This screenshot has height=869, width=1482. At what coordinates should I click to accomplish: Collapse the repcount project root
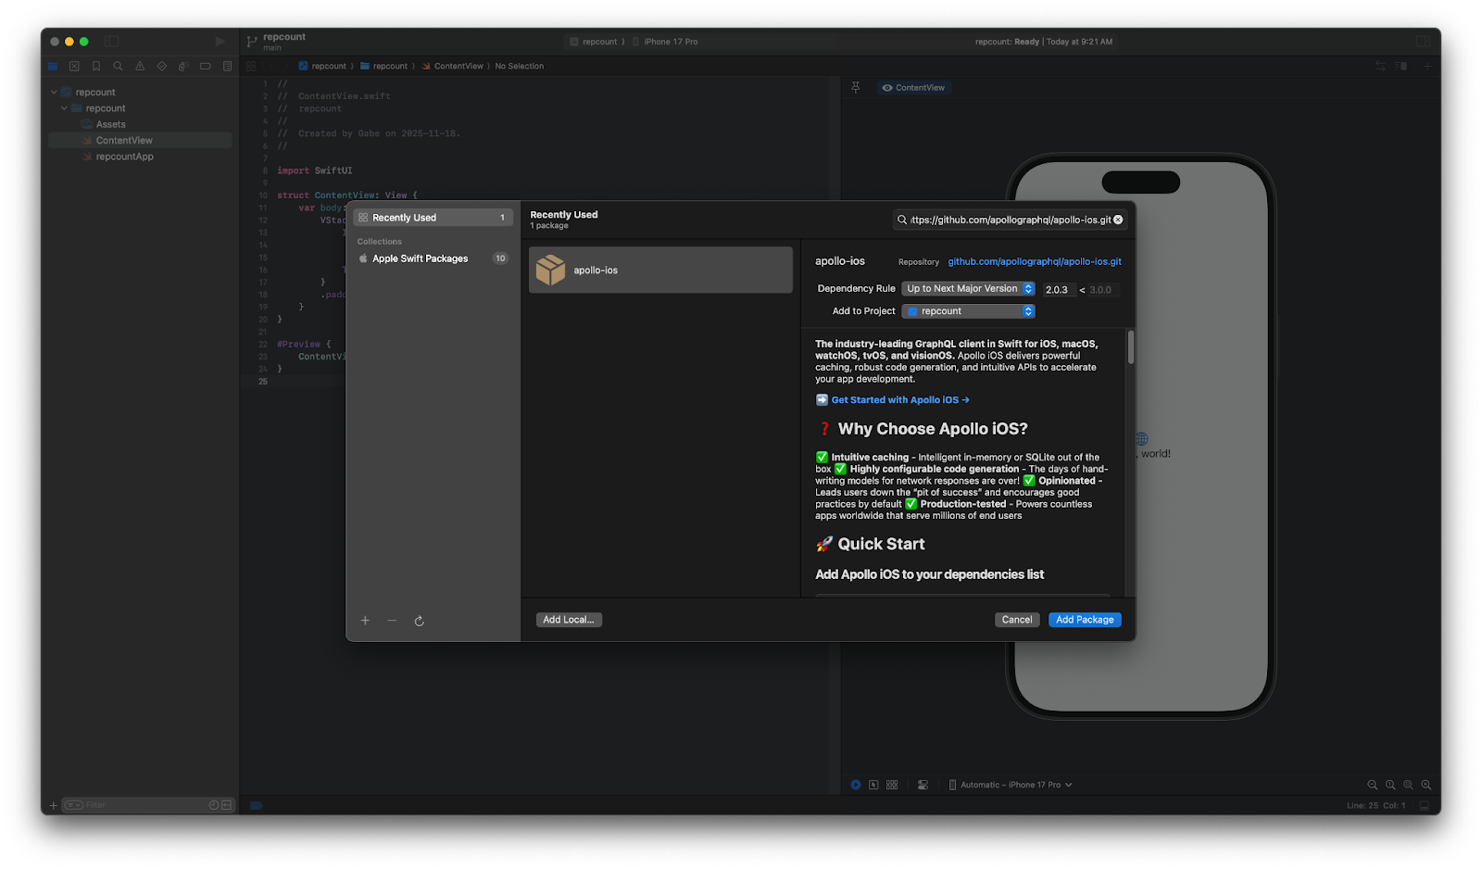(54, 93)
